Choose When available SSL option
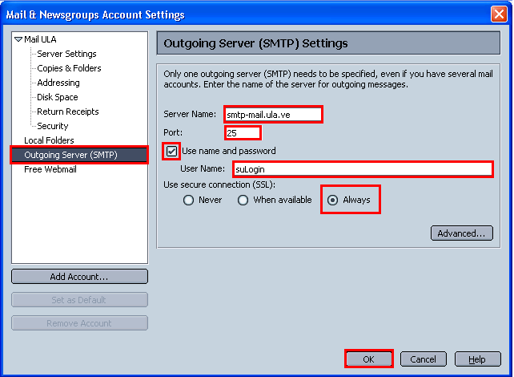Image resolution: width=514 pixels, height=377 pixels. point(243,200)
